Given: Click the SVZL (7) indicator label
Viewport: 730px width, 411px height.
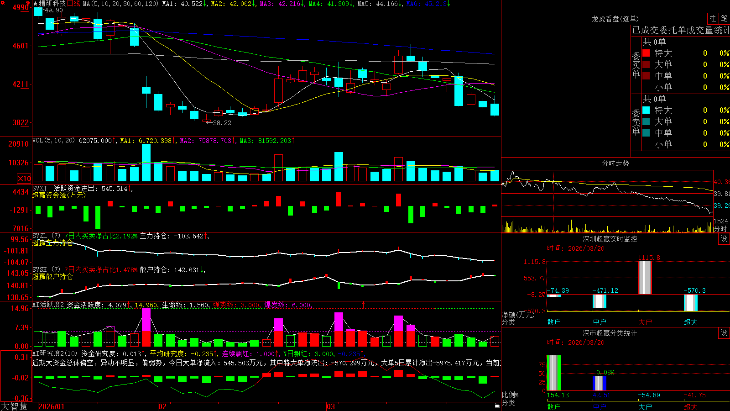Looking at the screenshot, I should click(x=46, y=236).
